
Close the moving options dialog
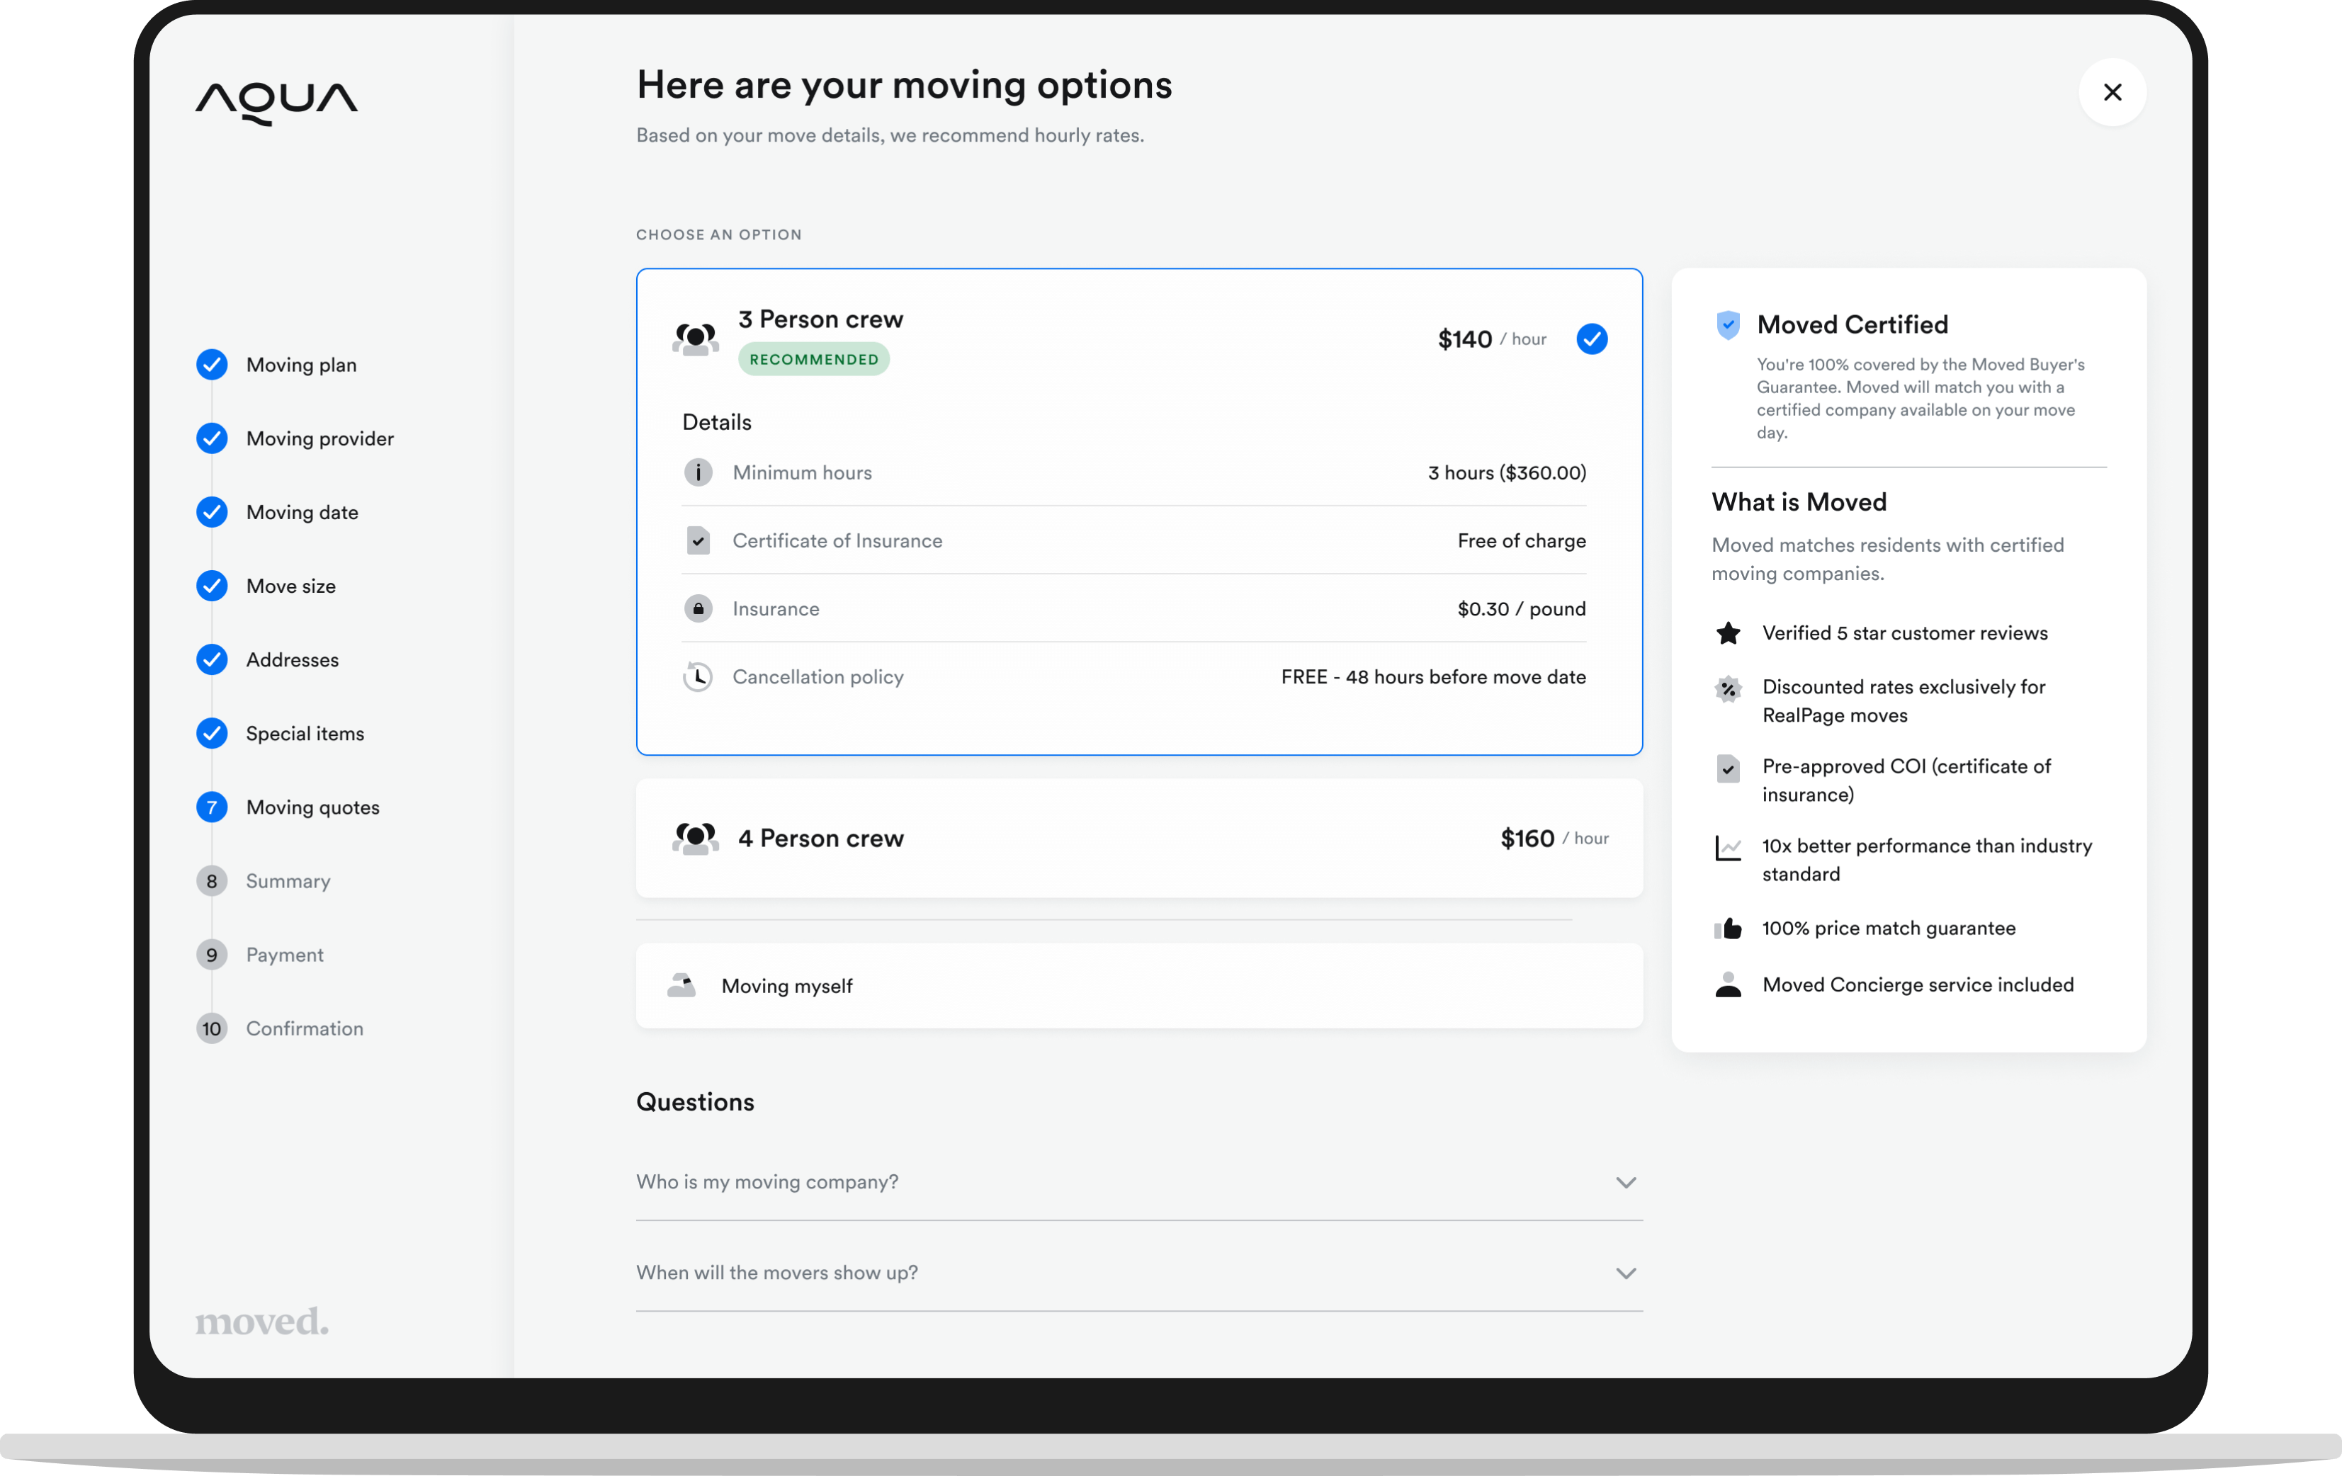pos(2112,92)
